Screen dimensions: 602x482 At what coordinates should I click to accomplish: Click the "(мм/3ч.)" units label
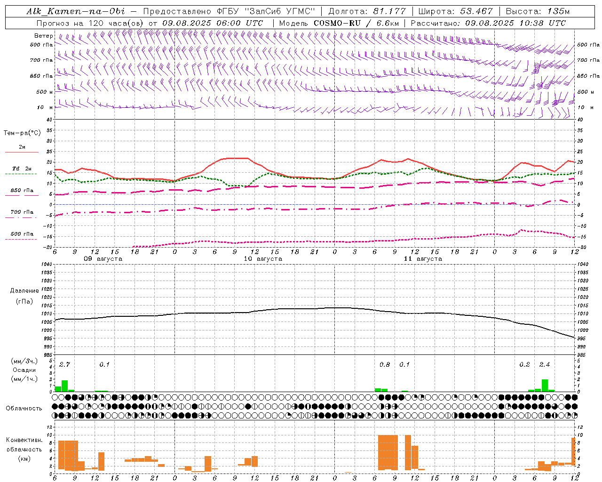point(24,361)
